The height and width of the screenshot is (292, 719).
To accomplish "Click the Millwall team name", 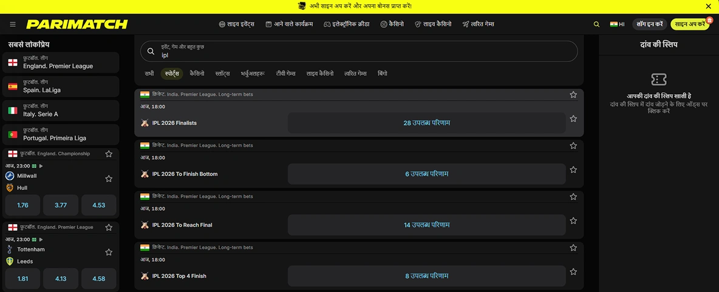I will click(x=27, y=175).
